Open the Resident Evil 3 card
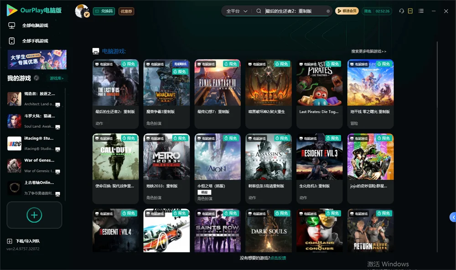 (x=319, y=168)
